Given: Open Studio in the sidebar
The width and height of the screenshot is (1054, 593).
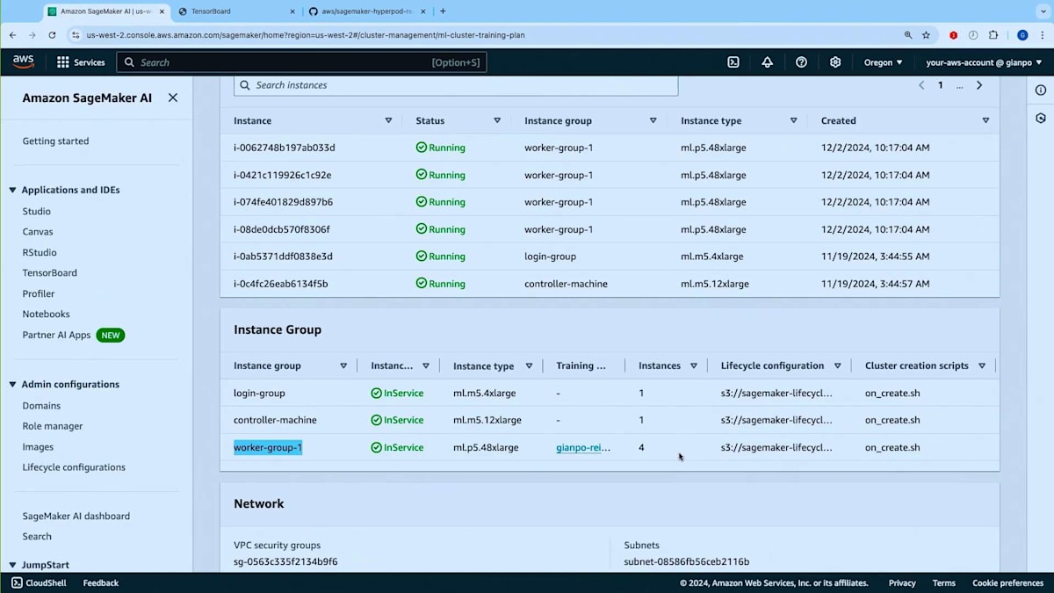Looking at the screenshot, I should [x=37, y=211].
